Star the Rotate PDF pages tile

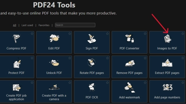click(x=107, y=58)
